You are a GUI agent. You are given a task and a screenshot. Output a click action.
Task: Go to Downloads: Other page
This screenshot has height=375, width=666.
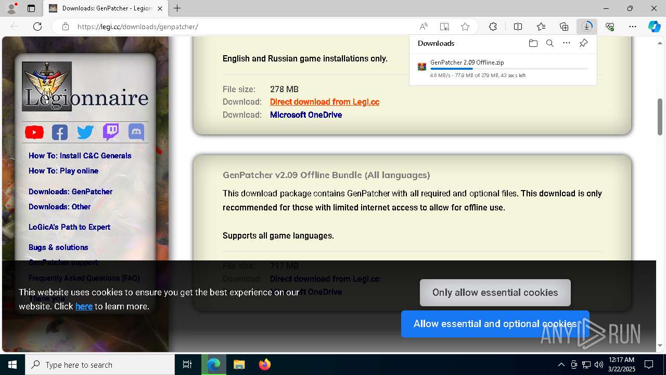click(x=59, y=207)
